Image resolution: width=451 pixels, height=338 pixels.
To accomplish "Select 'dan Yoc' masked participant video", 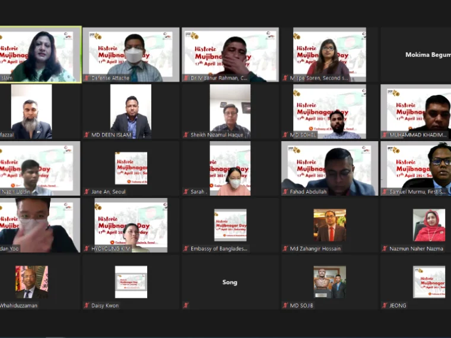I will (40, 225).
